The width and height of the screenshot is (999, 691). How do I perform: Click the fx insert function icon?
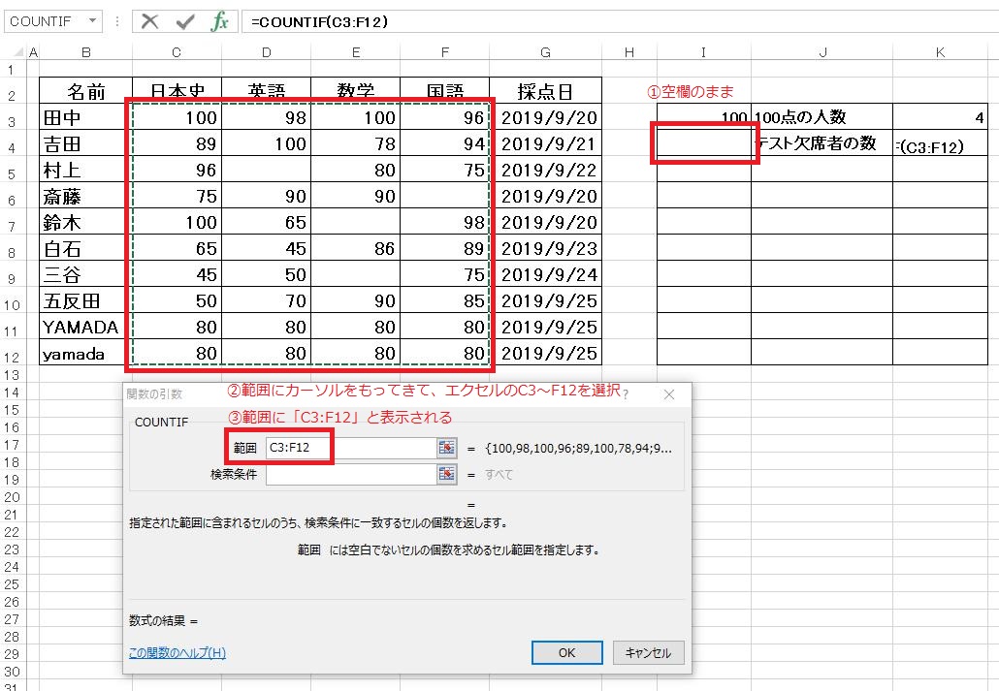pyautogui.click(x=220, y=21)
